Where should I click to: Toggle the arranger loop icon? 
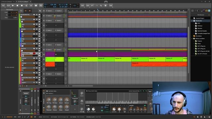coord(75,6)
